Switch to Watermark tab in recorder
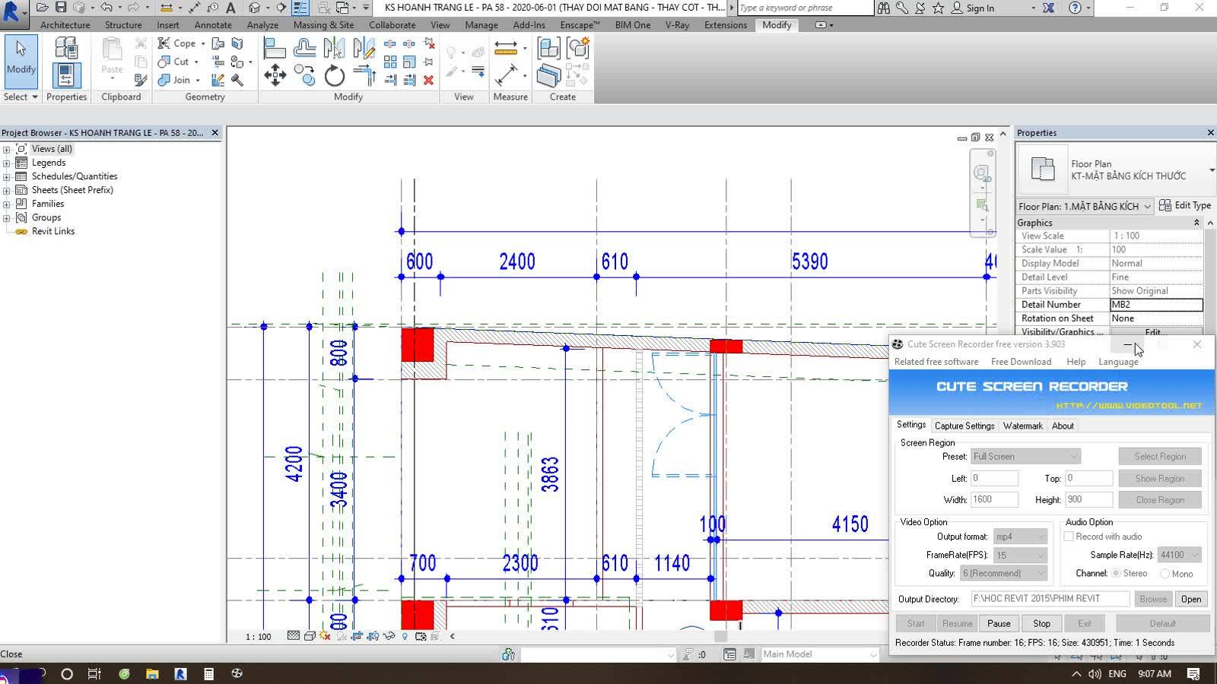This screenshot has width=1217, height=684. 1023,426
